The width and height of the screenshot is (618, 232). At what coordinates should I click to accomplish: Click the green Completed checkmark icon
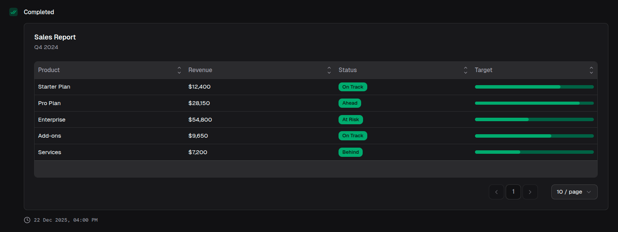pos(13,12)
